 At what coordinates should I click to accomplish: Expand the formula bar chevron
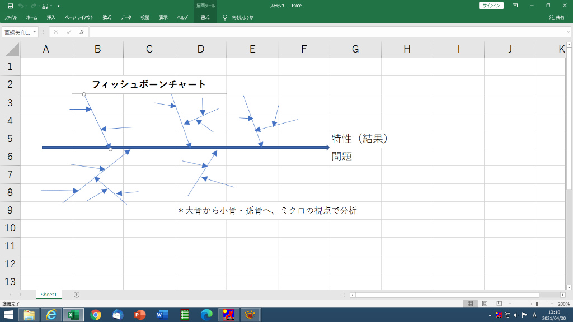click(x=568, y=32)
